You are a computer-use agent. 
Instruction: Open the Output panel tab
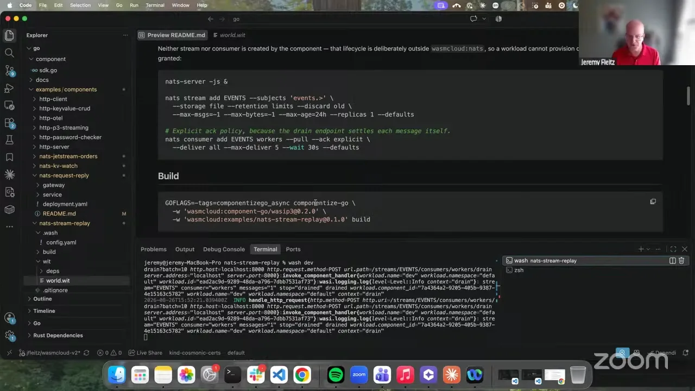click(185, 249)
